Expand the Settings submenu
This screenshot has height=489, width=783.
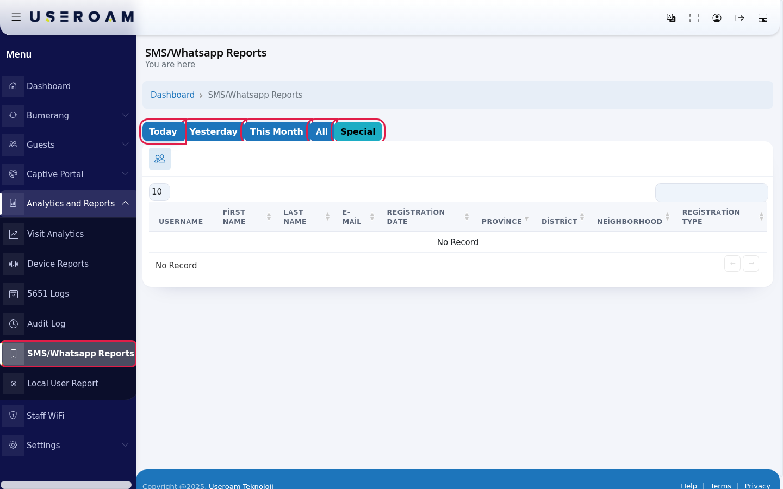125,445
